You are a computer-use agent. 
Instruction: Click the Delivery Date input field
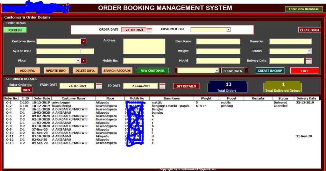pyautogui.click(x=287, y=61)
